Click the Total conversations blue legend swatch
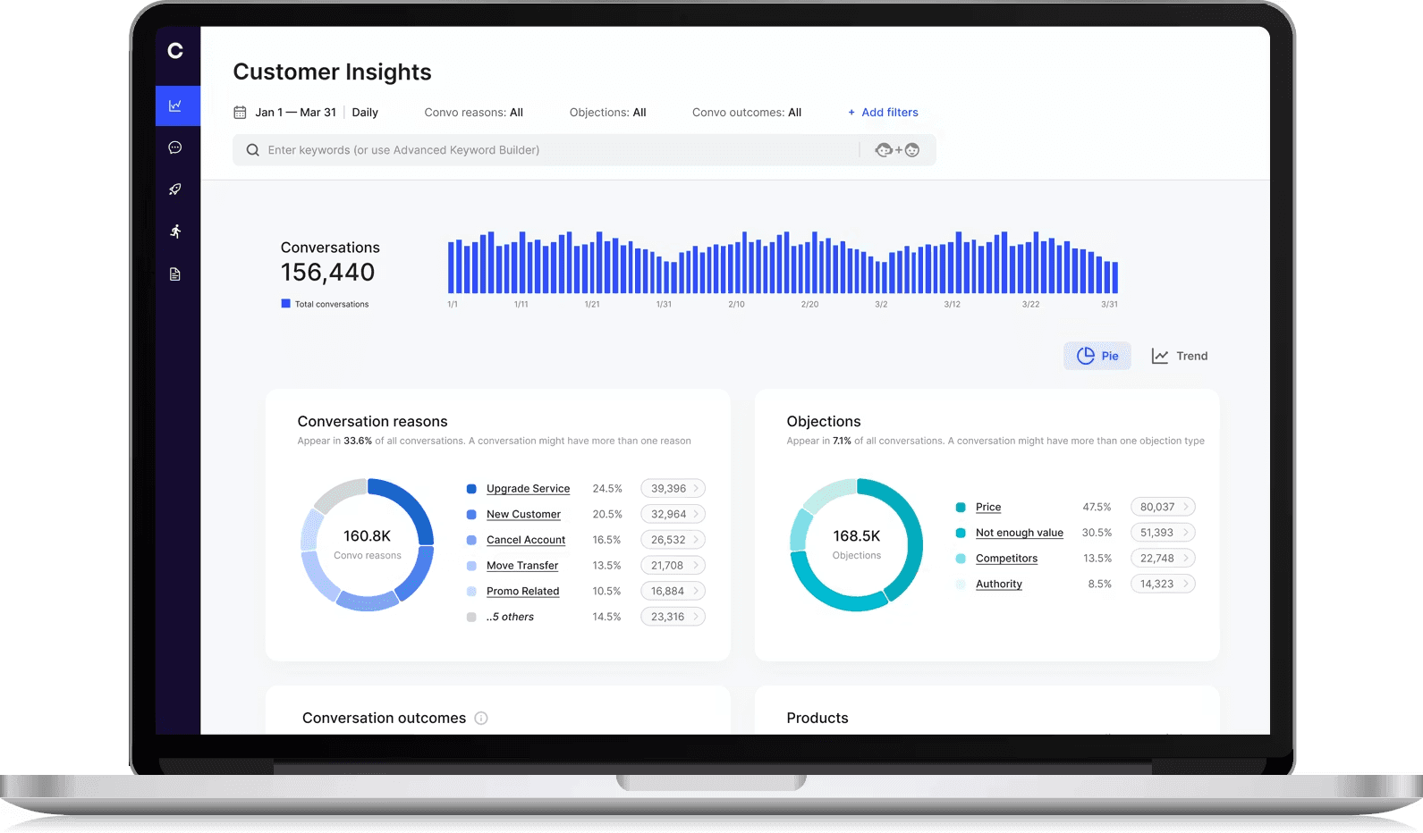 (x=286, y=304)
